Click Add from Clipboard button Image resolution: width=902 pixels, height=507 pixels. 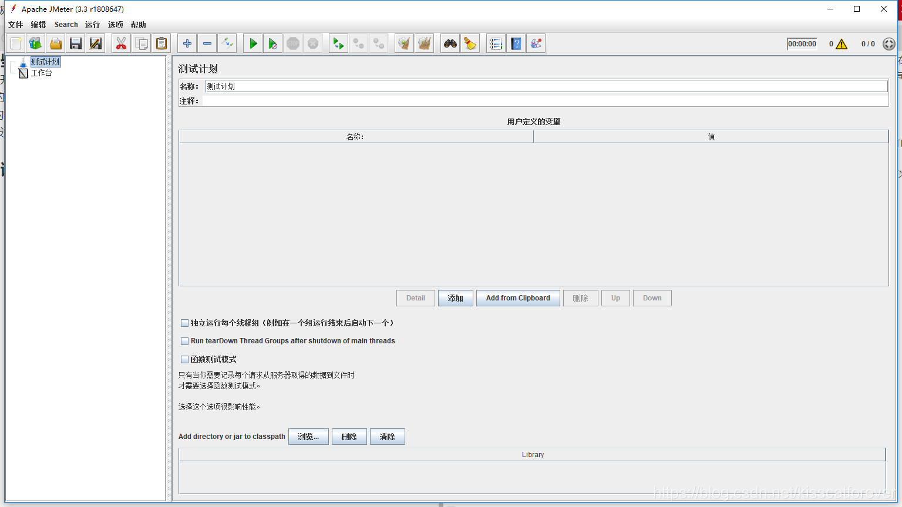click(x=518, y=298)
